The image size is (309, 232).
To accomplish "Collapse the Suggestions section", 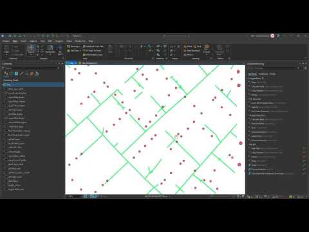I will click(x=248, y=79).
